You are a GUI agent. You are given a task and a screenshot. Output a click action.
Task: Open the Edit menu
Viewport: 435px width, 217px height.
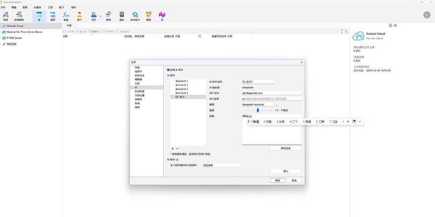(x=14, y=7)
